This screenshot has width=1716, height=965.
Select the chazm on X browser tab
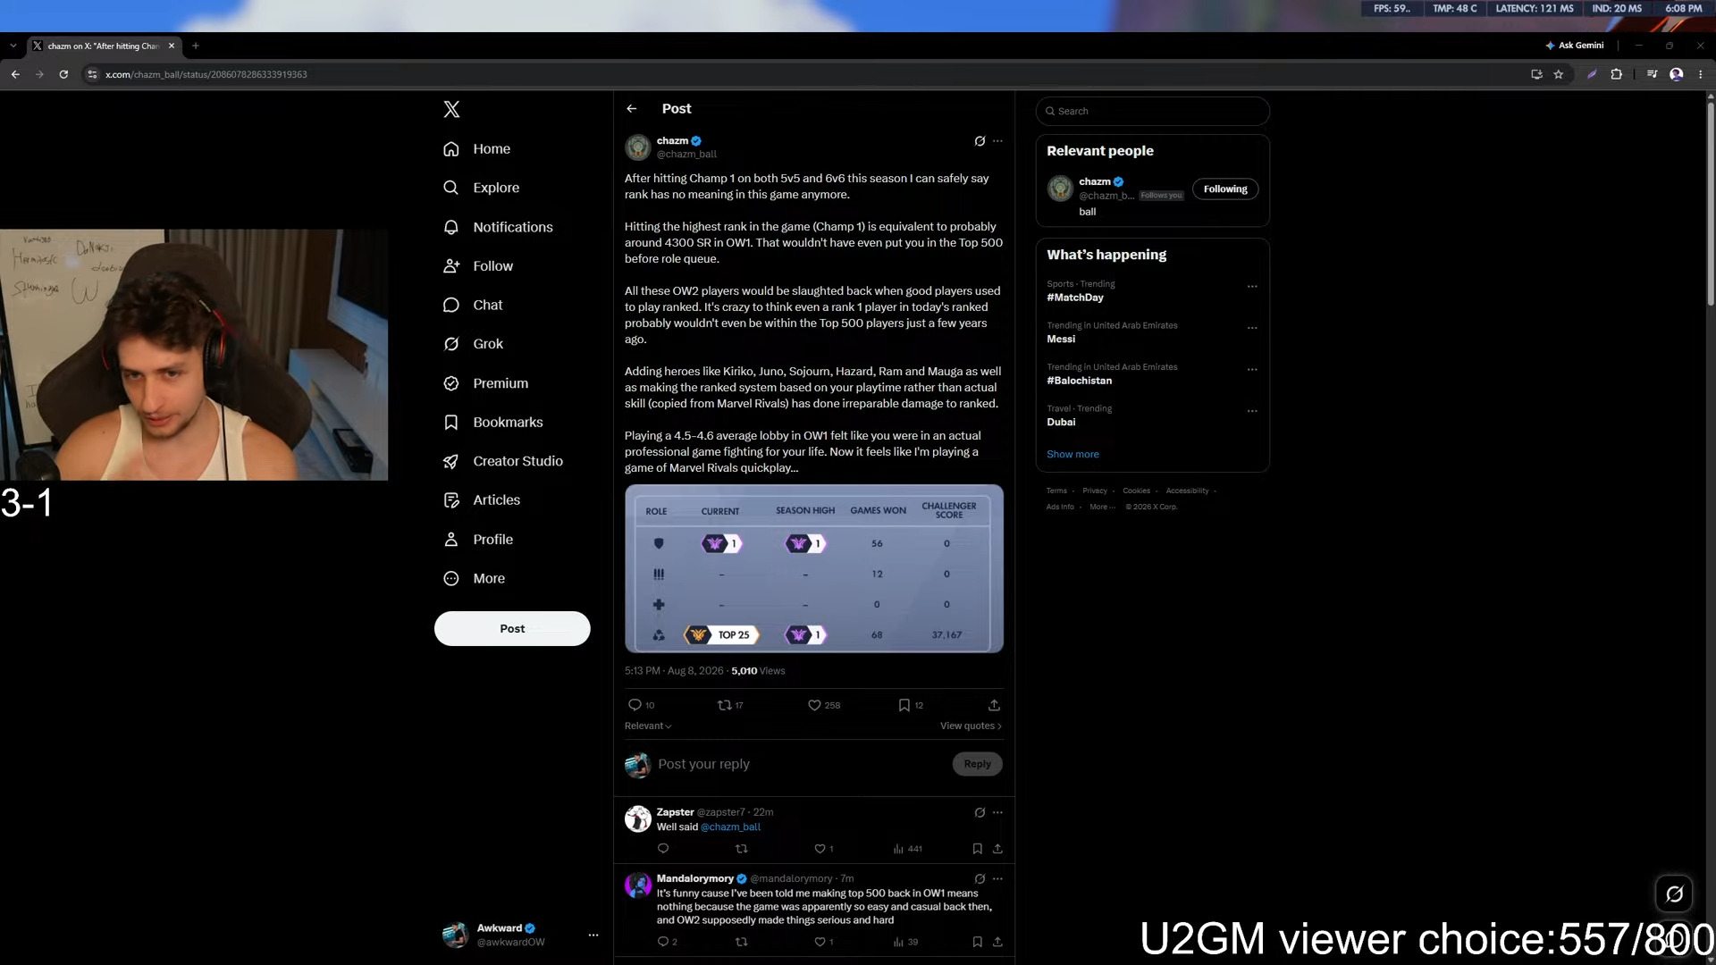104,46
